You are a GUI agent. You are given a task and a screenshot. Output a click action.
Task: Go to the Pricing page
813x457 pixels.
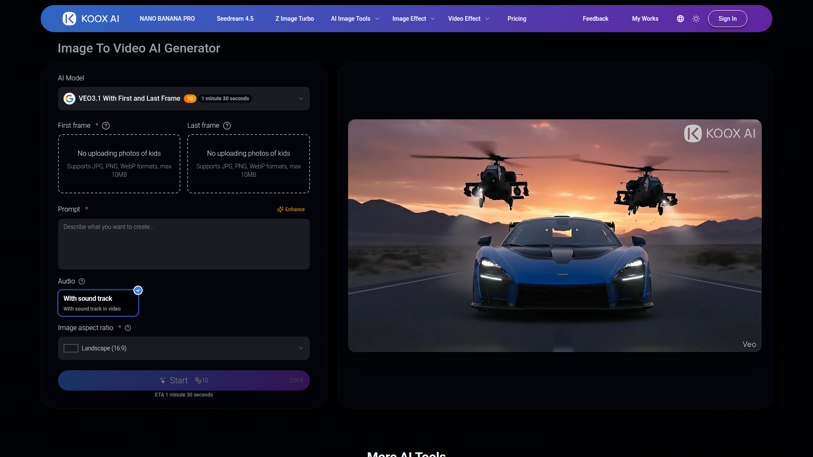pyautogui.click(x=517, y=19)
